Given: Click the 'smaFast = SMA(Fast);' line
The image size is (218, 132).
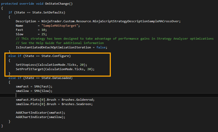Looking at the screenshot, I should click(34, 86).
